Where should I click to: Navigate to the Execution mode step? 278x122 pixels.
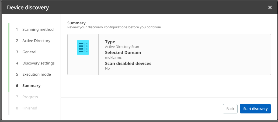[x=36, y=74]
